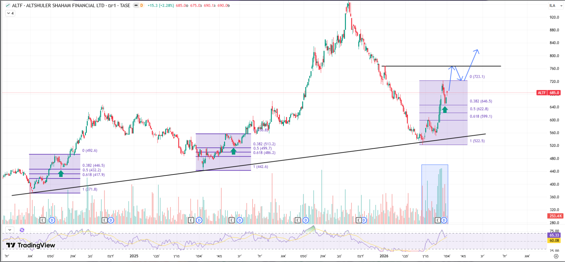Open the E earnings marker before ספט' 2025
The height and width of the screenshot is (262, 565).
(297, 220)
